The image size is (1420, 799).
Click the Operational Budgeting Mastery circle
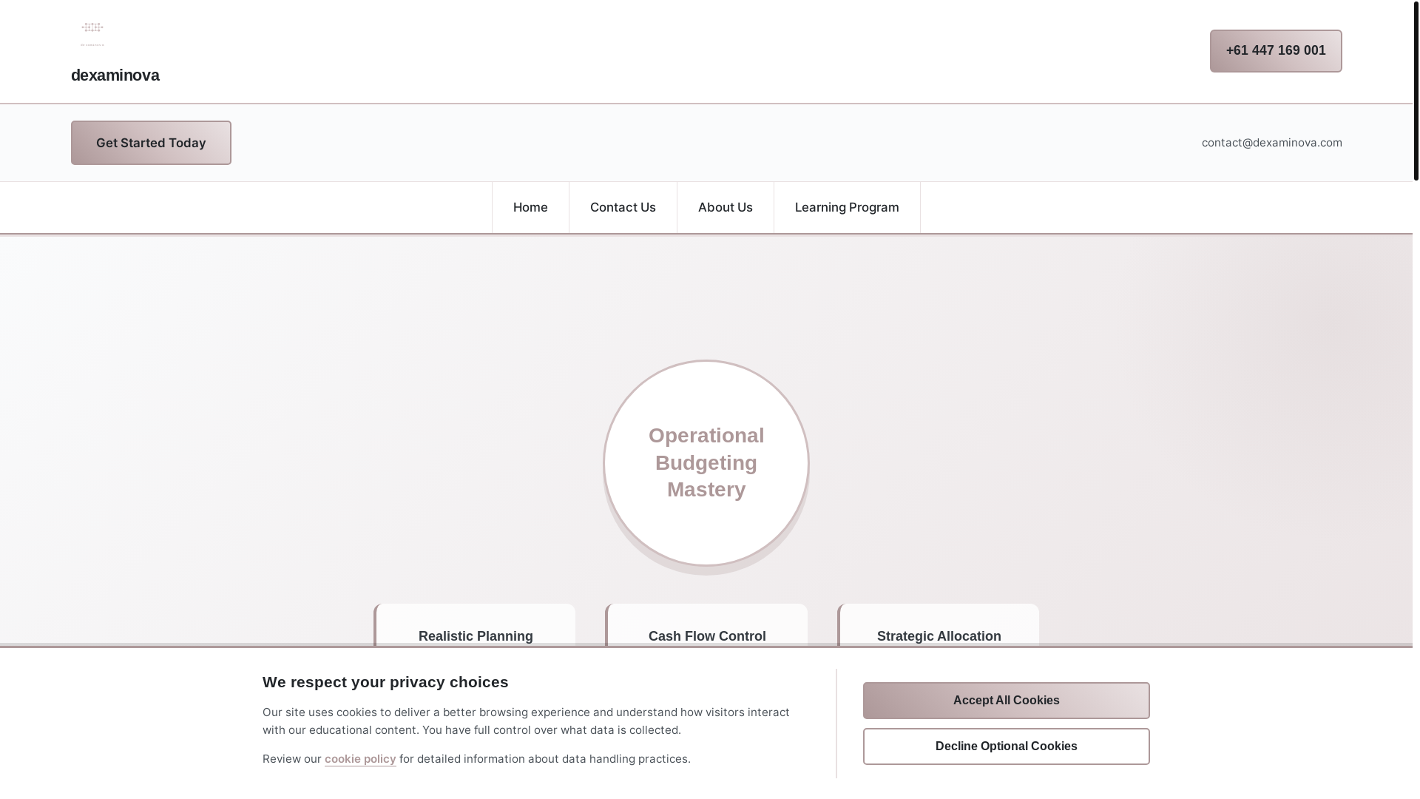click(706, 463)
